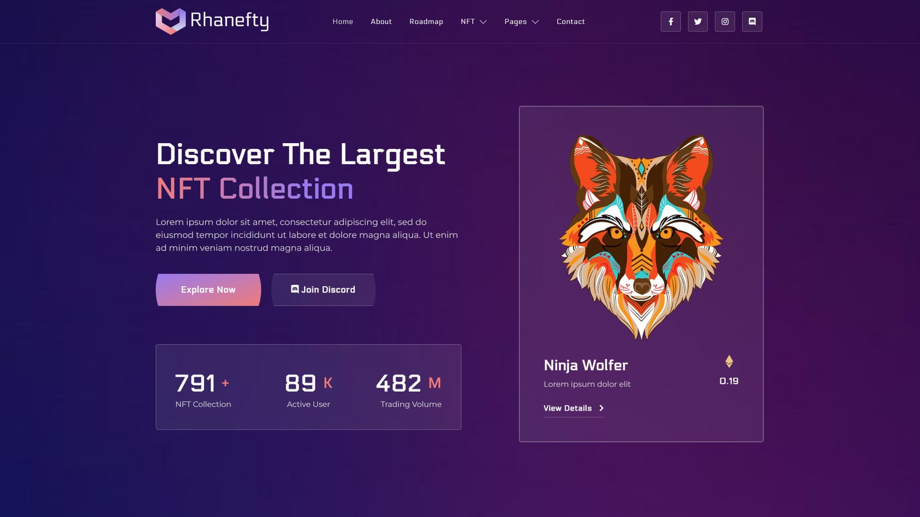Click the Explore Now button
920x517 pixels.
point(208,290)
